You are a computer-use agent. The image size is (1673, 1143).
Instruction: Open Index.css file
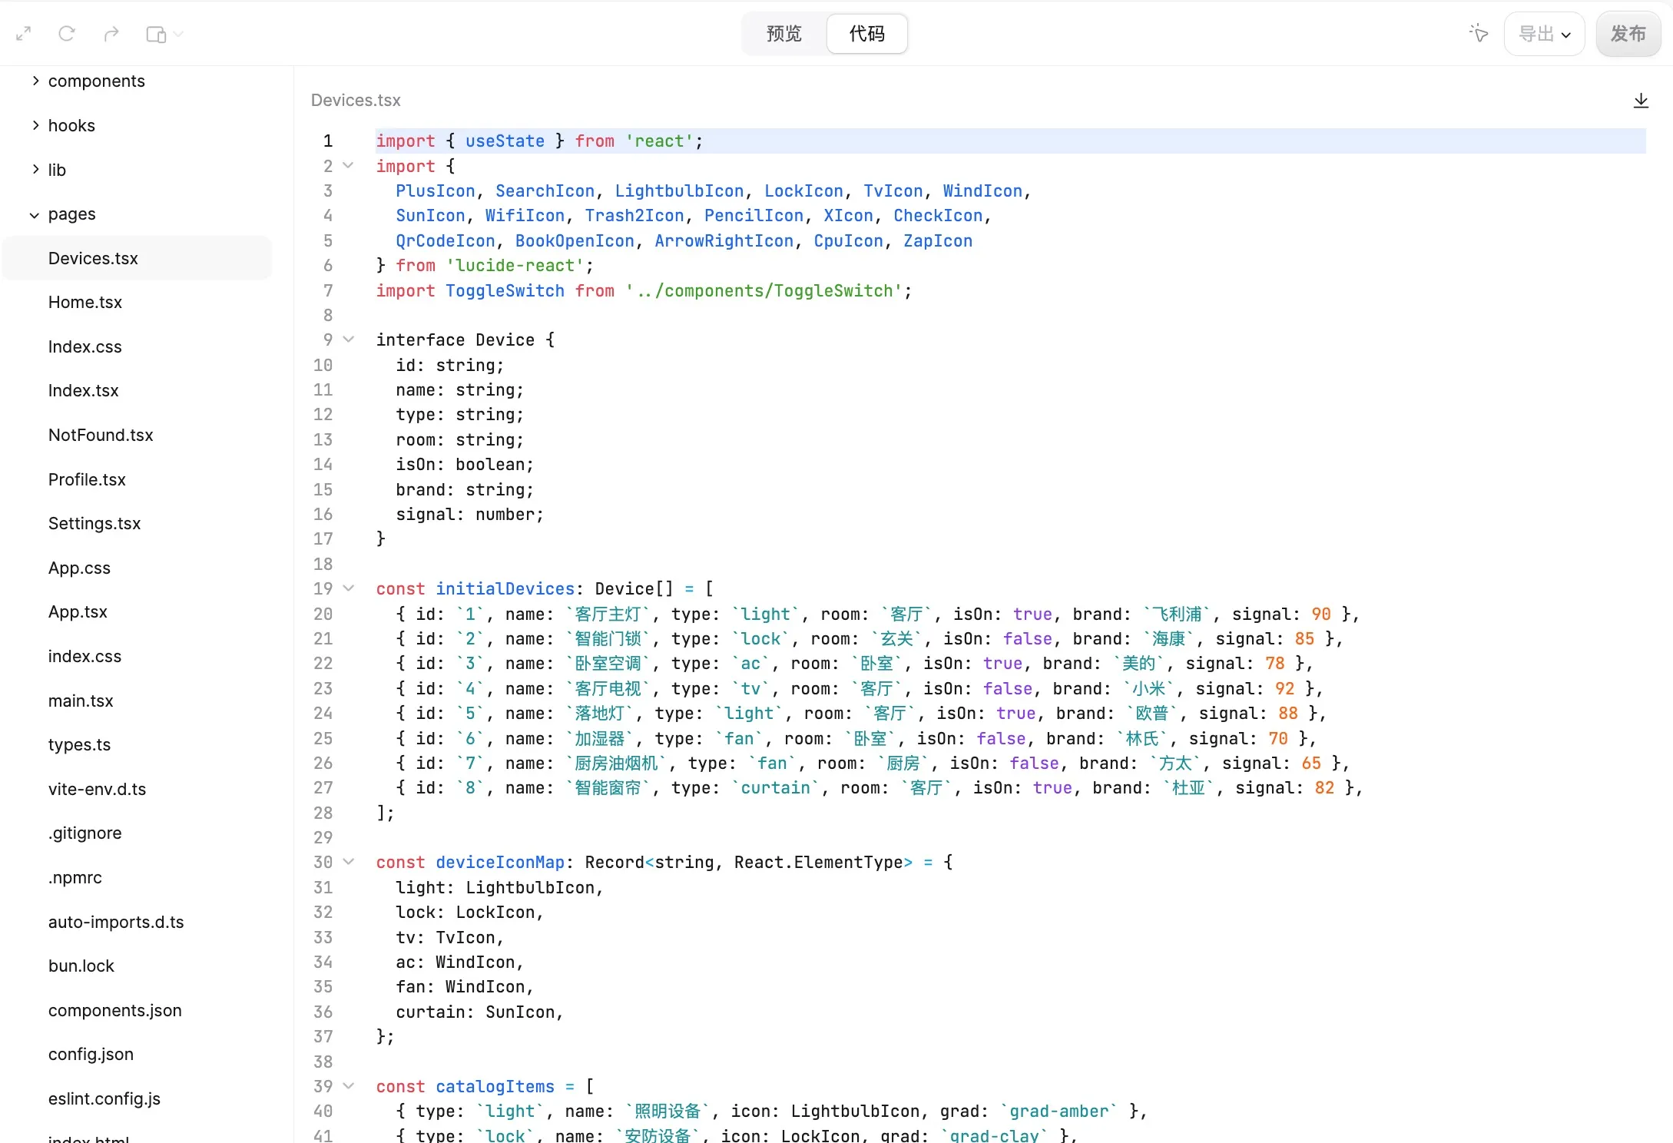(x=85, y=347)
